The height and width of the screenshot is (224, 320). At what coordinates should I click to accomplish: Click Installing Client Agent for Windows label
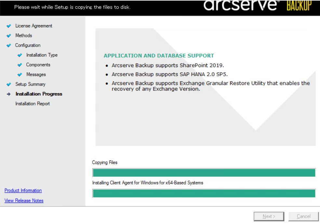point(148,183)
